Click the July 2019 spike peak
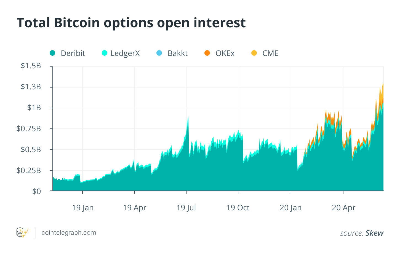 coord(188,117)
